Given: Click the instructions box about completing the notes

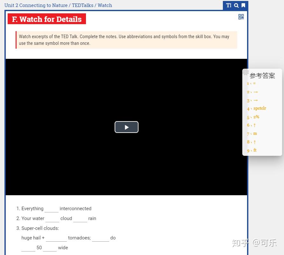Looking at the screenshot, I should [x=126, y=40].
